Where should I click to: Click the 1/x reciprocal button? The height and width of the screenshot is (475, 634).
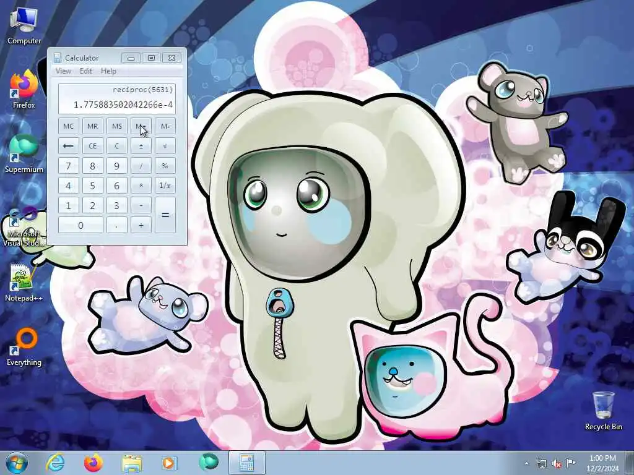tap(165, 186)
